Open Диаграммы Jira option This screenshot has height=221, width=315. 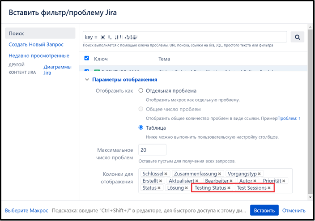[57, 70]
